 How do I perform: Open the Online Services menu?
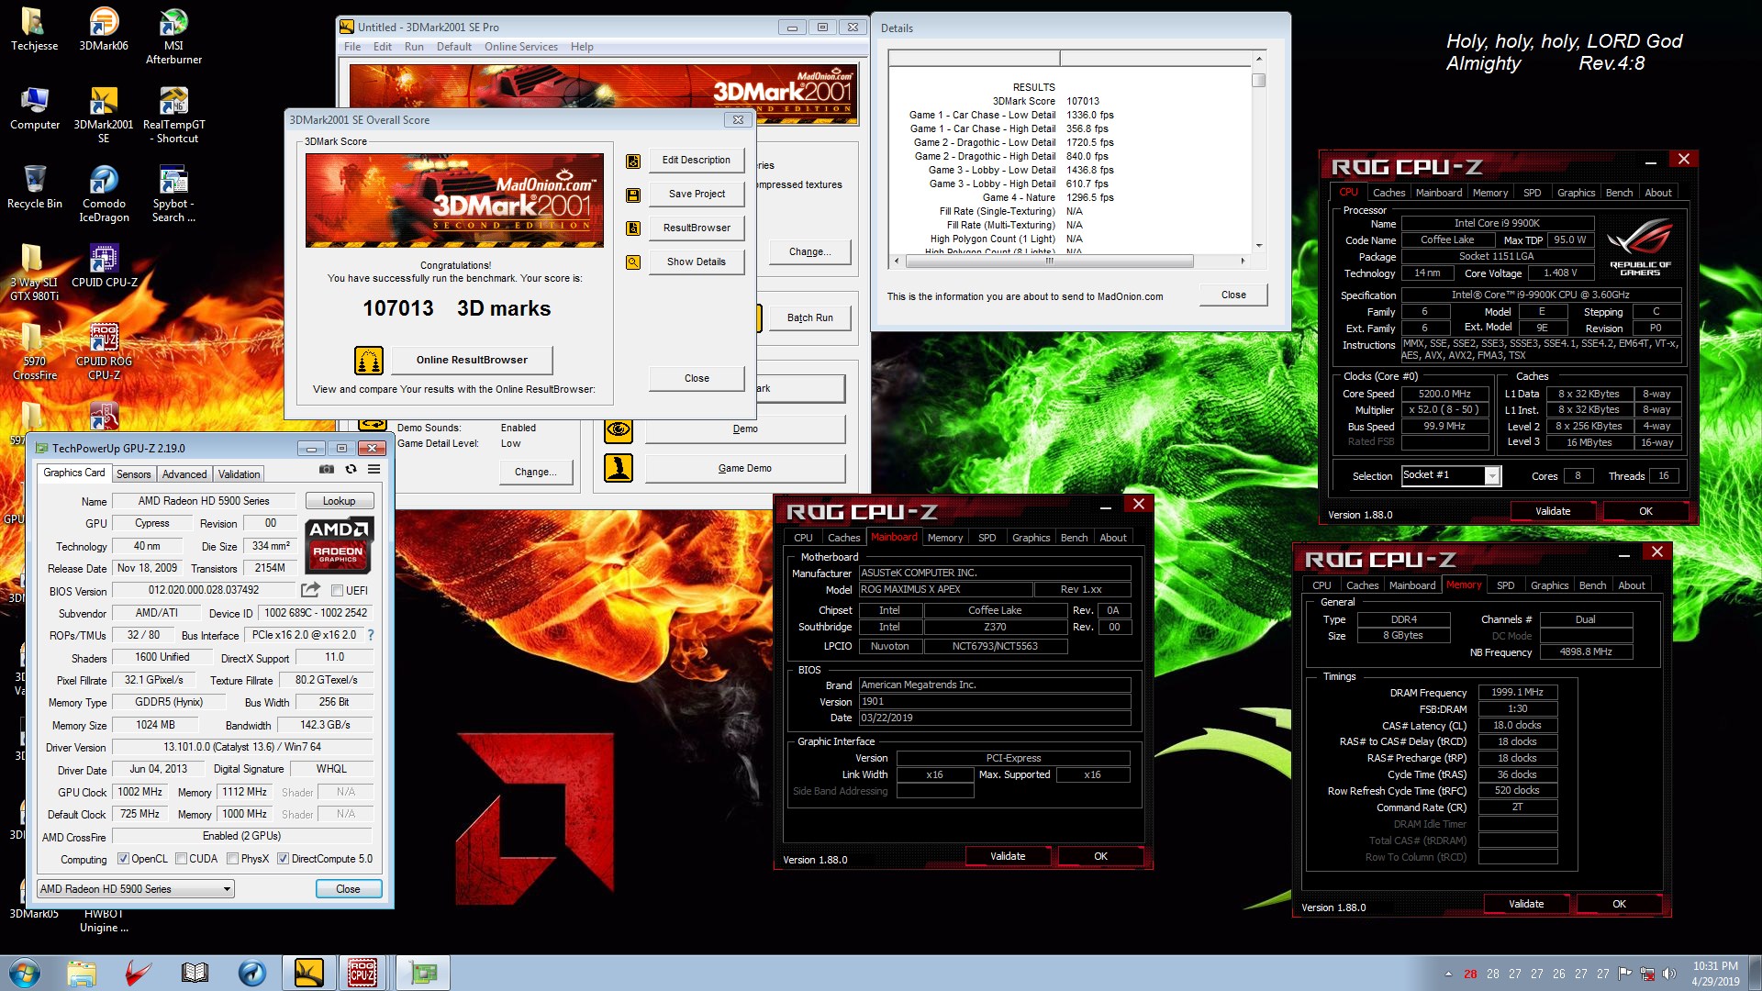click(521, 47)
